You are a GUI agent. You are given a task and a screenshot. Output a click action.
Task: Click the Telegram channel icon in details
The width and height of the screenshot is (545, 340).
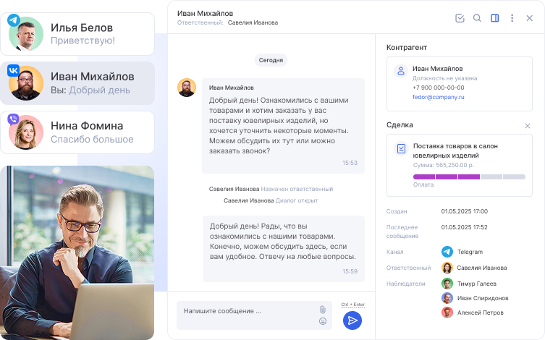(x=447, y=252)
